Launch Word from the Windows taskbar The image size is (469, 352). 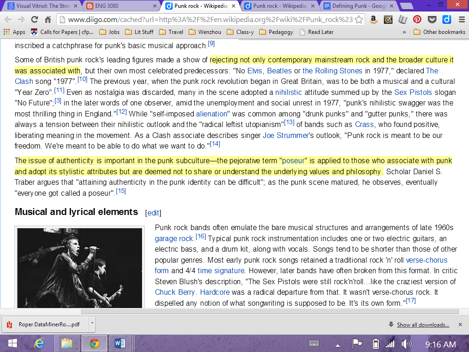(120, 343)
